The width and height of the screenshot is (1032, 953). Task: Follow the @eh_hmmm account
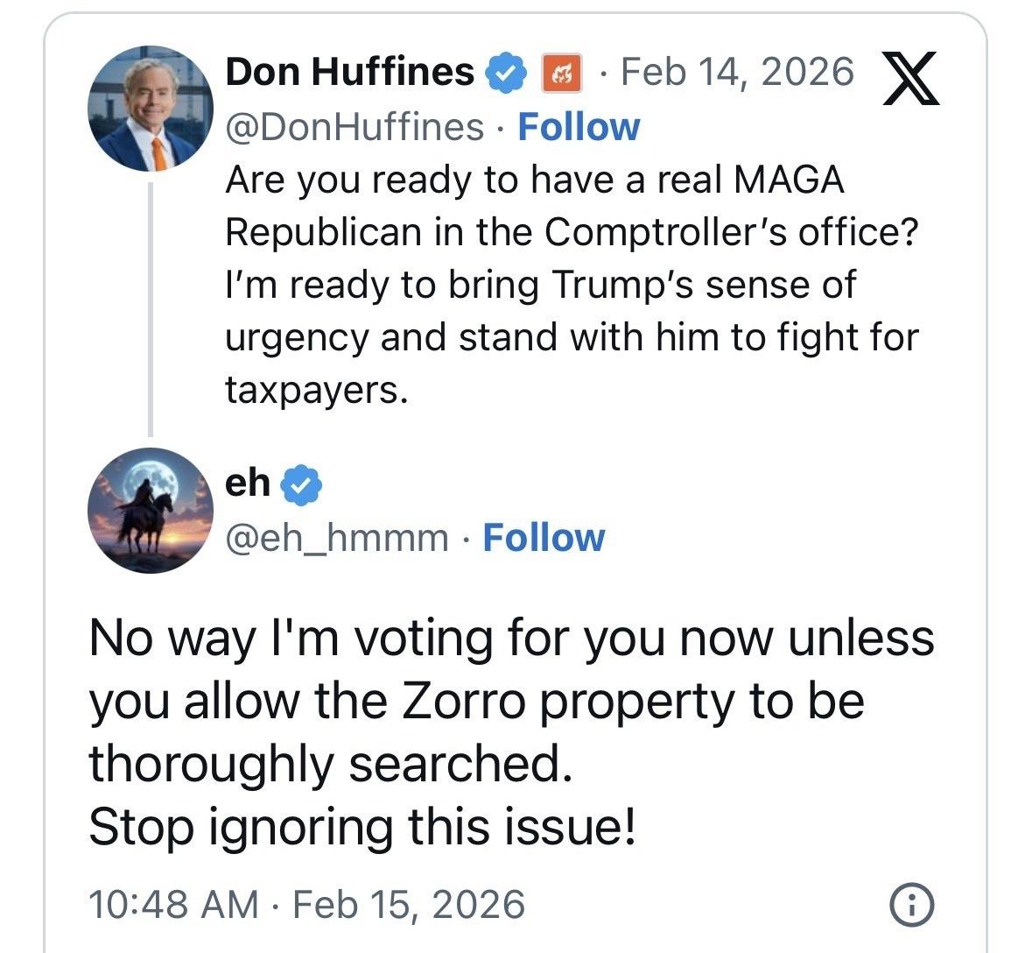click(544, 538)
